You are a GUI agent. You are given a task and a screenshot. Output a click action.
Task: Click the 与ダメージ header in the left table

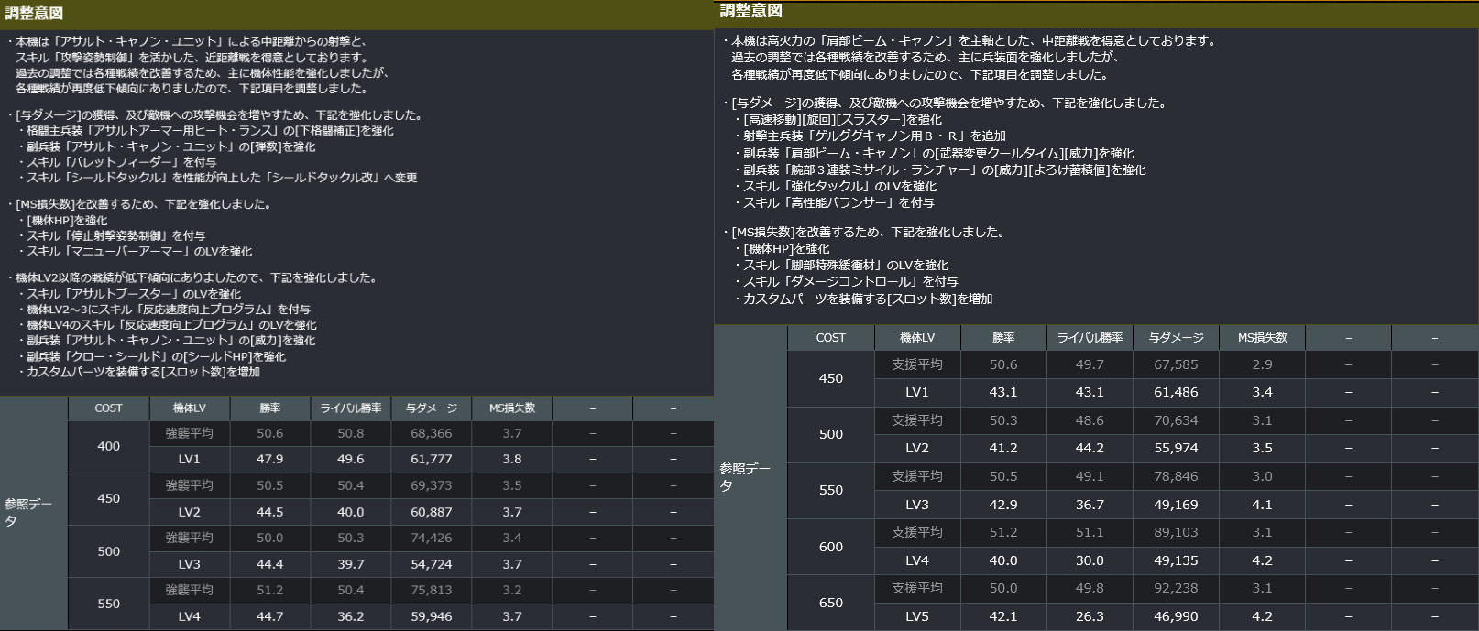[431, 408]
